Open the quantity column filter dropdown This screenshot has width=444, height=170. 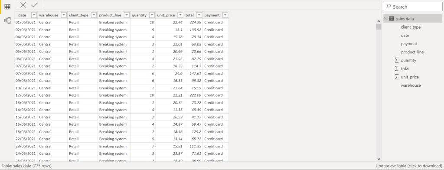coord(152,15)
